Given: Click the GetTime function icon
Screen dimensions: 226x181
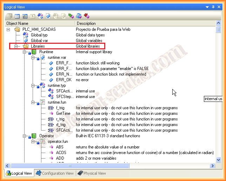Looking at the screenshot, I should (51, 113).
